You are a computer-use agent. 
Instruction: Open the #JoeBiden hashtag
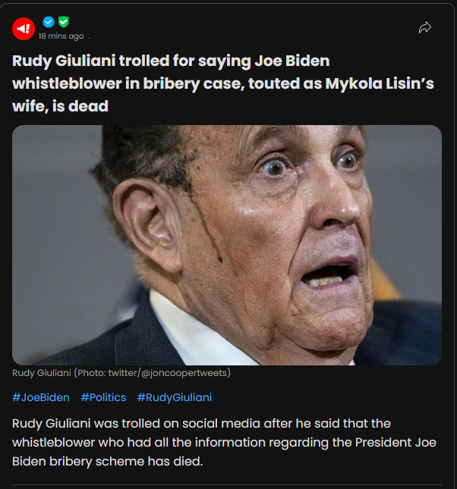click(x=41, y=397)
